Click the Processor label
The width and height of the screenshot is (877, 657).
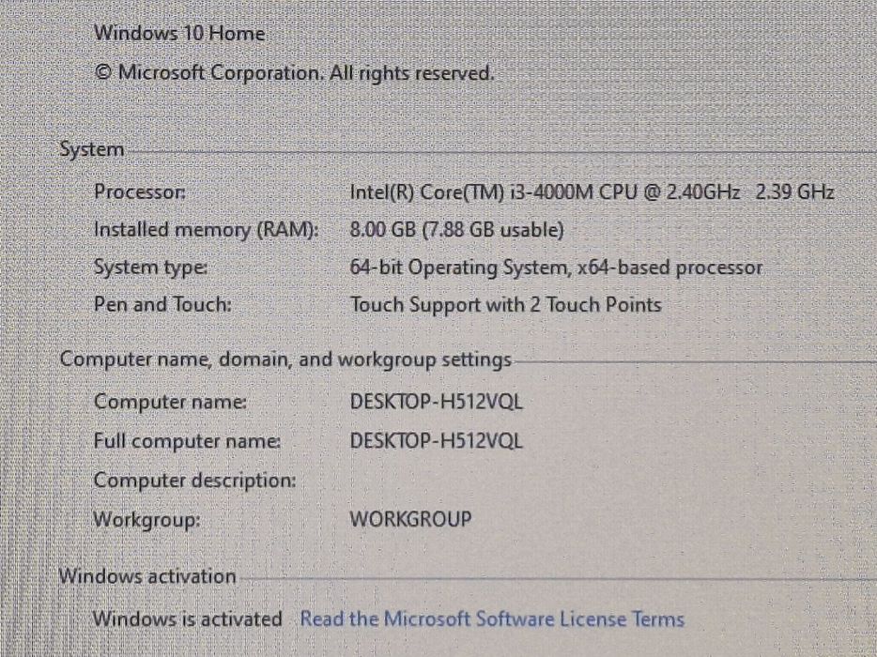(x=139, y=191)
